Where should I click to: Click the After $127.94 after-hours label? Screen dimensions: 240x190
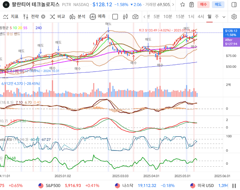coord(231,42)
